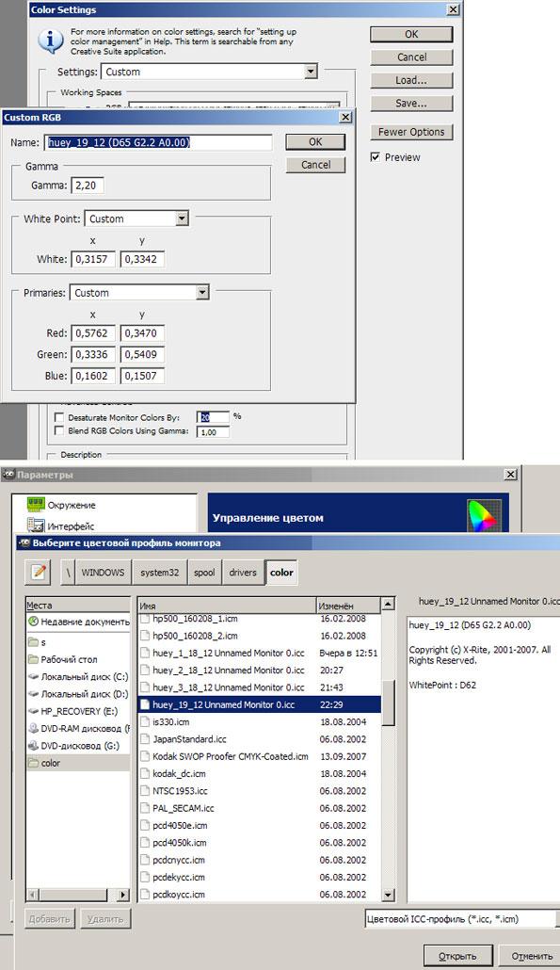Click the White x value field
The image size is (560, 970).
[x=93, y=259]
